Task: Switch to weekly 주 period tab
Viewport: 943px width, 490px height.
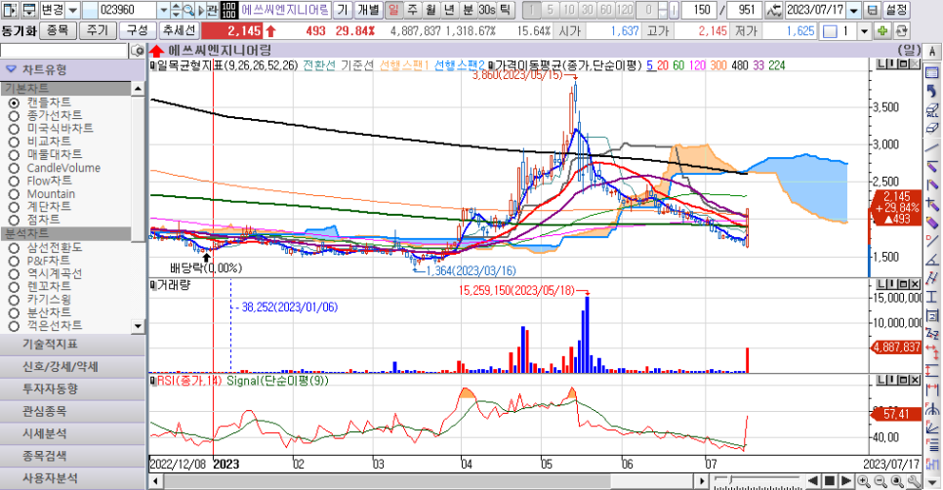Action: point(412,10)
